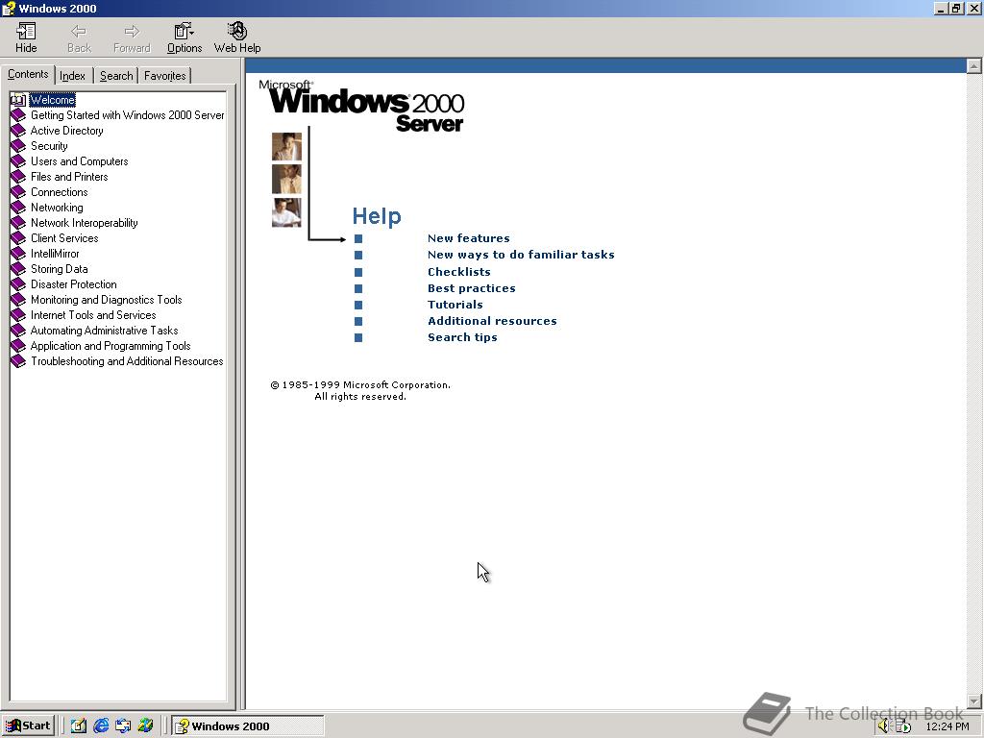Screen dimensions: 984x738
Task: Click book icon next to IntelliMirror
Action: click(18, 254)
